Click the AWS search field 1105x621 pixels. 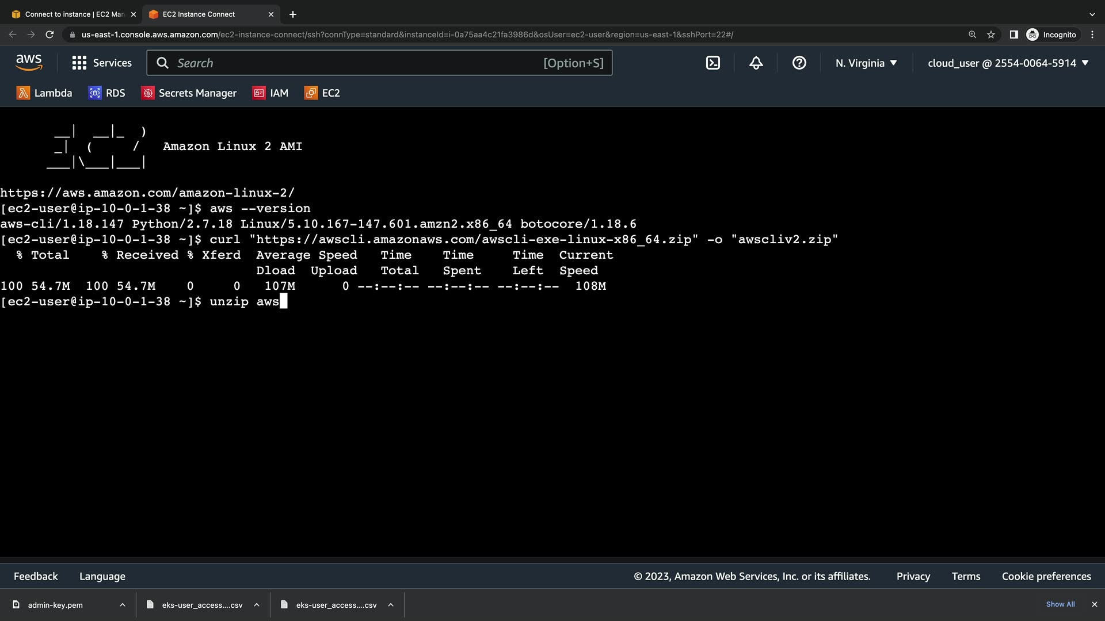click(x=357, y=63)
